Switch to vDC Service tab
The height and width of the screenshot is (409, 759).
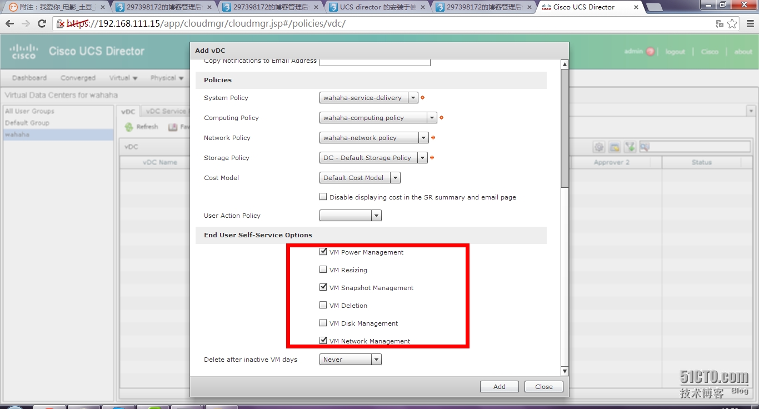tap(166, 111)
